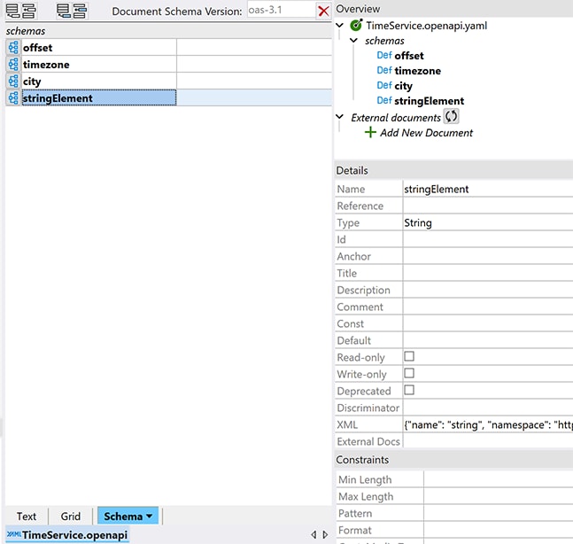Click the Document Schema Version field
The image size is (573, 544).
point(282,10)
